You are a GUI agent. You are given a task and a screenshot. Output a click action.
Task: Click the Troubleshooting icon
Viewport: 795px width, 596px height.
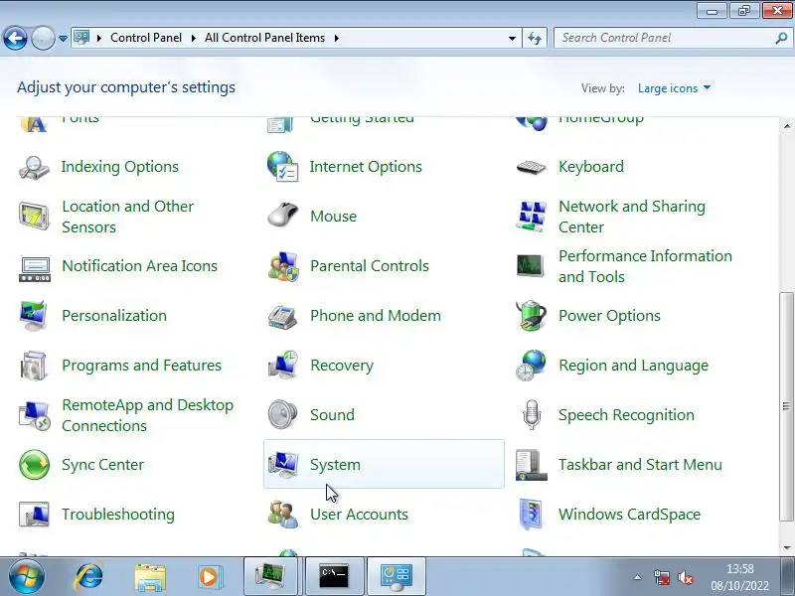34,515
